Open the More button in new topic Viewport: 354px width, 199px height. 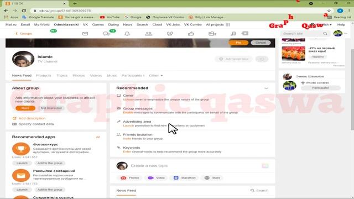click(x=212, y=178)
